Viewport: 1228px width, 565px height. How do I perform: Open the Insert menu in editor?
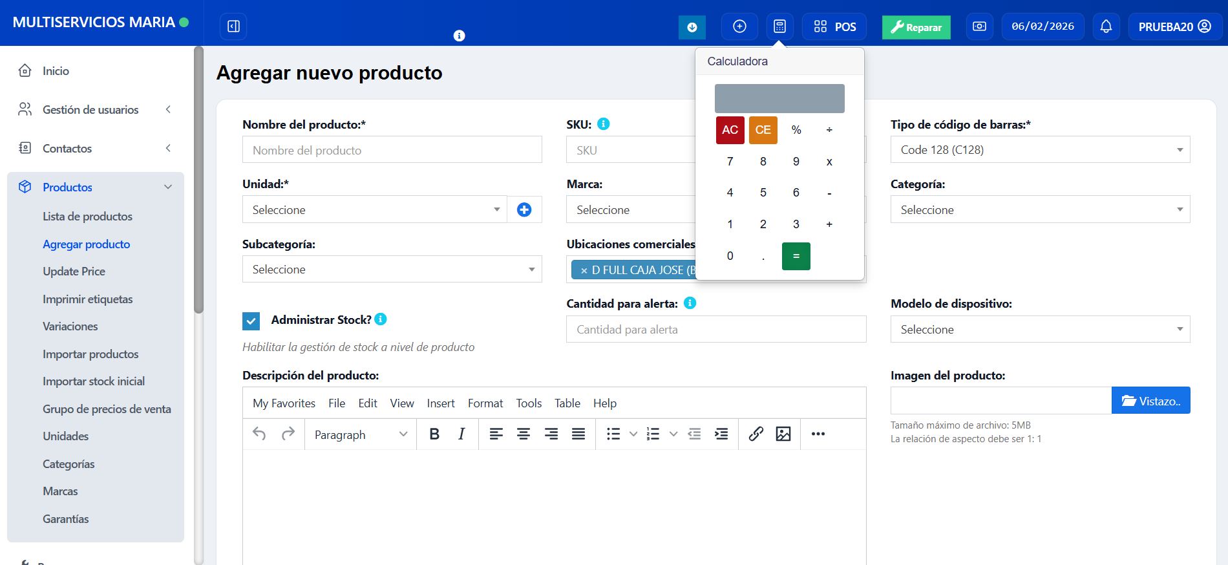click(441, 403)
